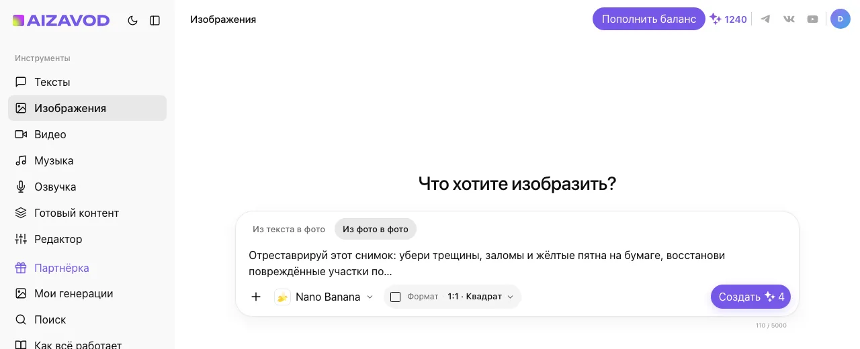Click the Мои генерации image icon
The width and height of the screenshot is (860, 349).
coord(21,293)
